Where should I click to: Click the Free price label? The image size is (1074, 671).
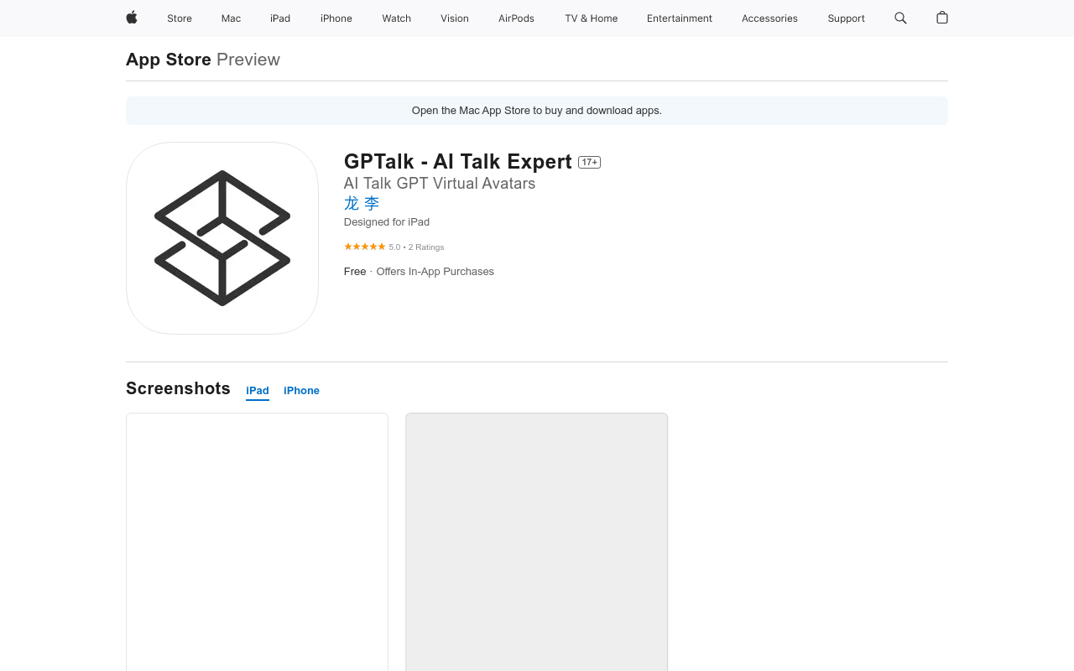click(355, 272)
